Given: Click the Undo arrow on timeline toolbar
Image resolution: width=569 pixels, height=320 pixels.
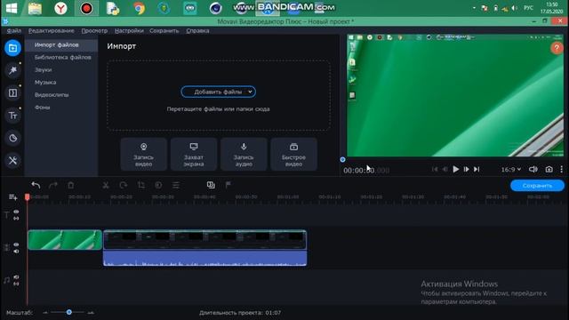Looking at the screenshot, I should (x=36, y=186).
